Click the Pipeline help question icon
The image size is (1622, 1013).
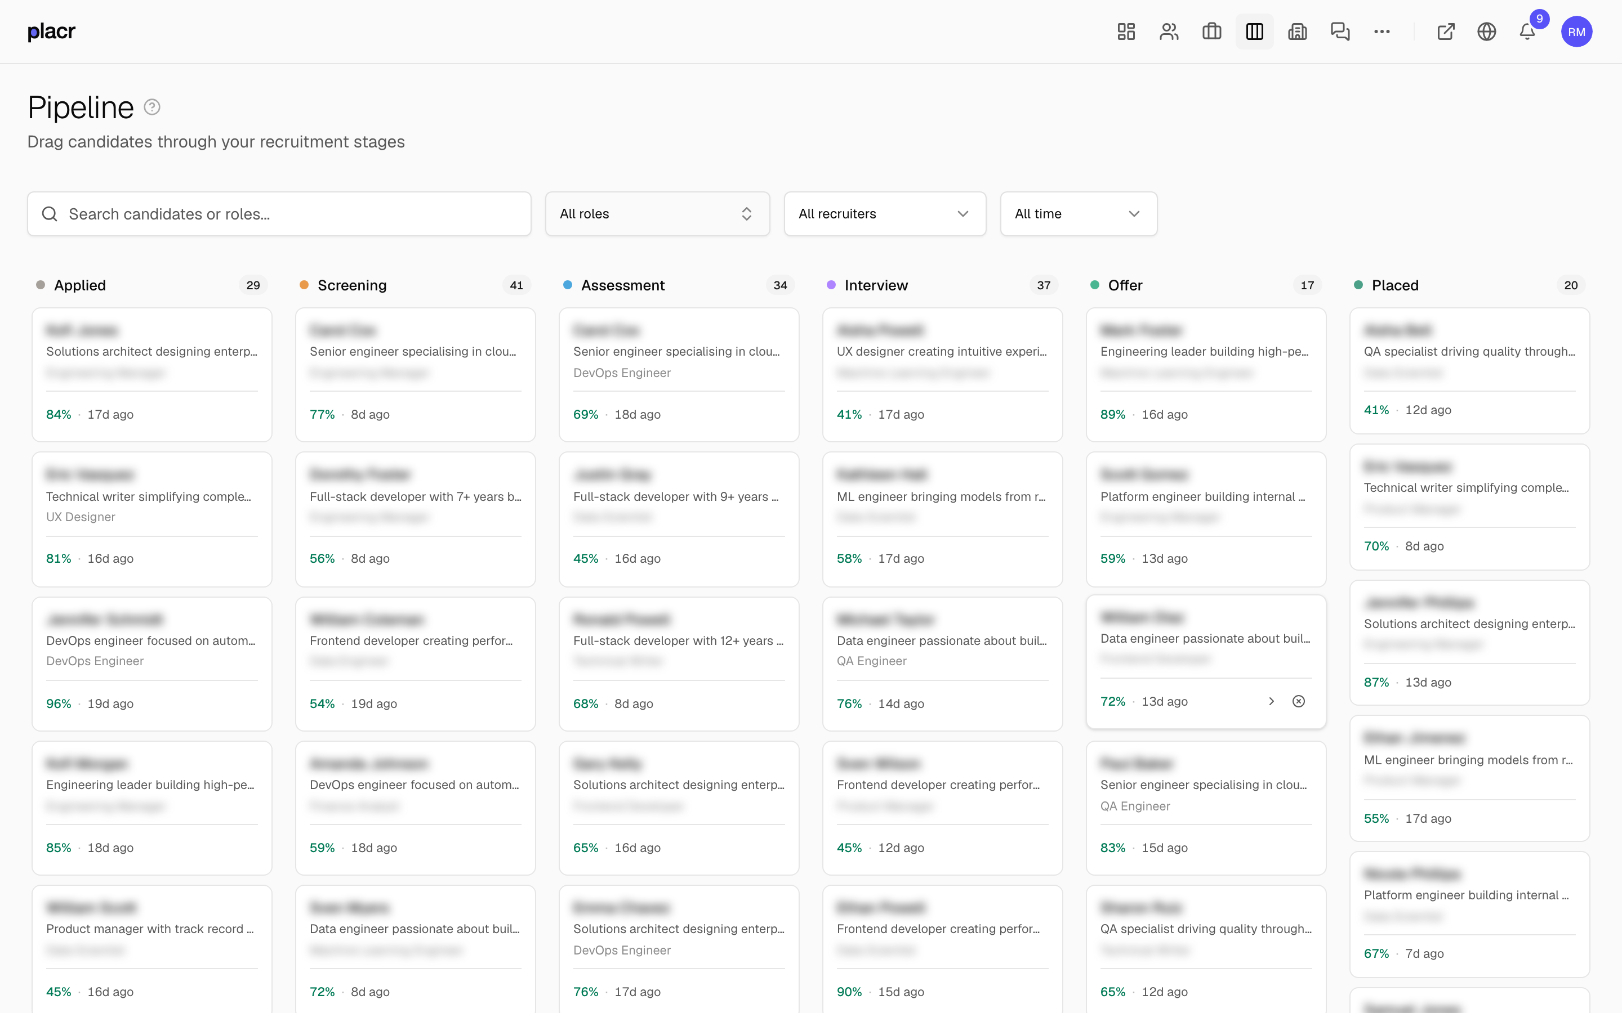click(x=152, y=107)
